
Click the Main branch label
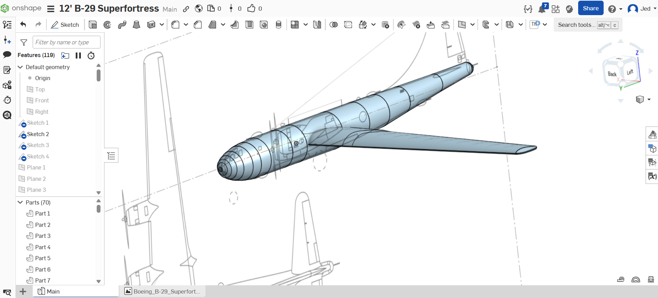click(170, 9)
